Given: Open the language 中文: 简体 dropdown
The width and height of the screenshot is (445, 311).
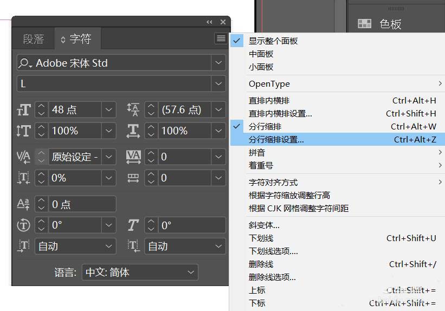Looking at the screenshot, I should pyautogui.click(x=191, y=273).
